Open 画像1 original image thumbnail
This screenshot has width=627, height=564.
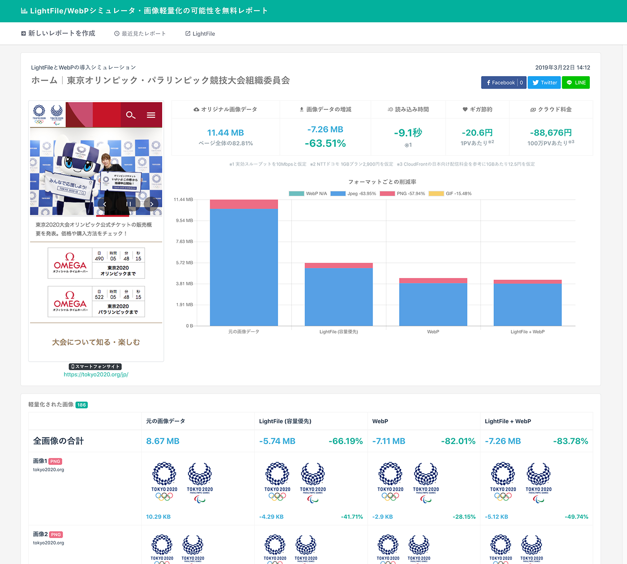point(182,483)
